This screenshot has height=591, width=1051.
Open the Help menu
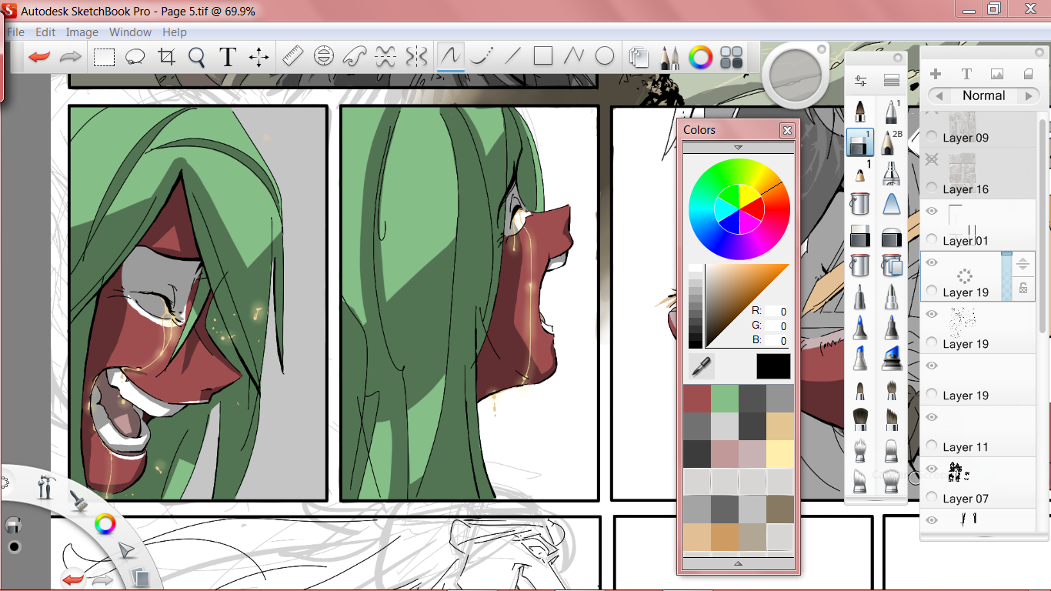pyautogui.click(x=175, y=32)
